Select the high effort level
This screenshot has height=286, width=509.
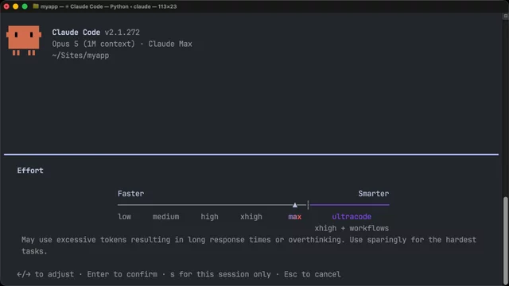click(x=209, y=217)
